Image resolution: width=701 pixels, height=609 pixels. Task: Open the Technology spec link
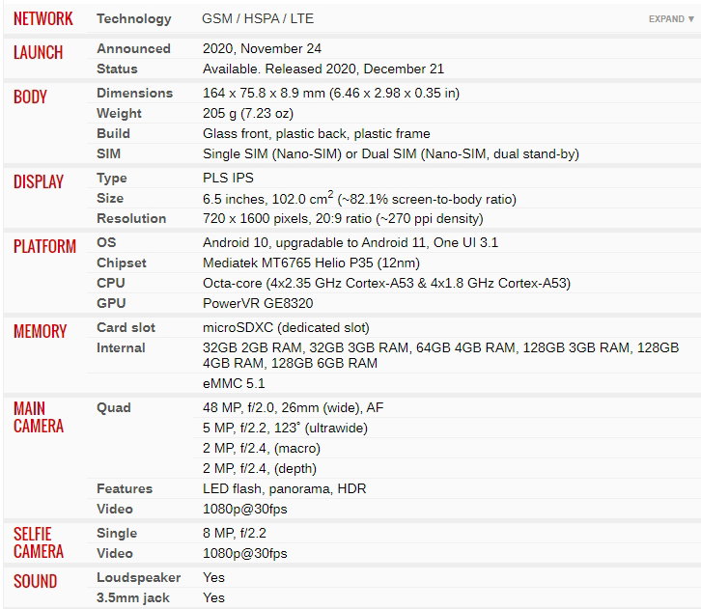134,18
